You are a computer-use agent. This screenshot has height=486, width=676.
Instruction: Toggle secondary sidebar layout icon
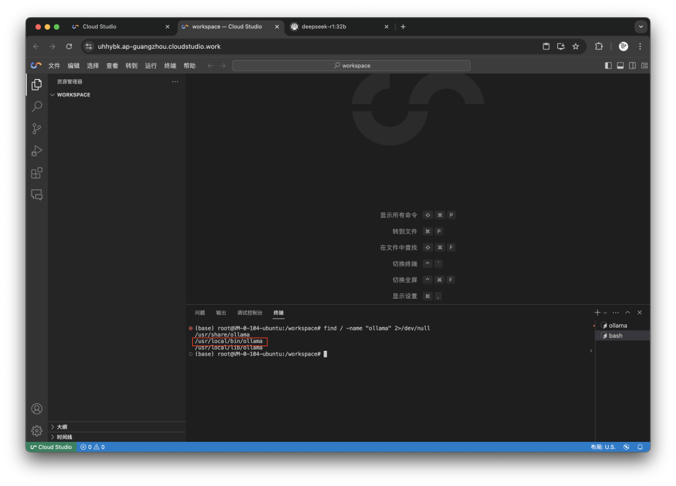pos(632,65)
